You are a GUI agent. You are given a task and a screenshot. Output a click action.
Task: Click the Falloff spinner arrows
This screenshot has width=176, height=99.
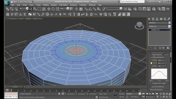[x=166, y=60]
